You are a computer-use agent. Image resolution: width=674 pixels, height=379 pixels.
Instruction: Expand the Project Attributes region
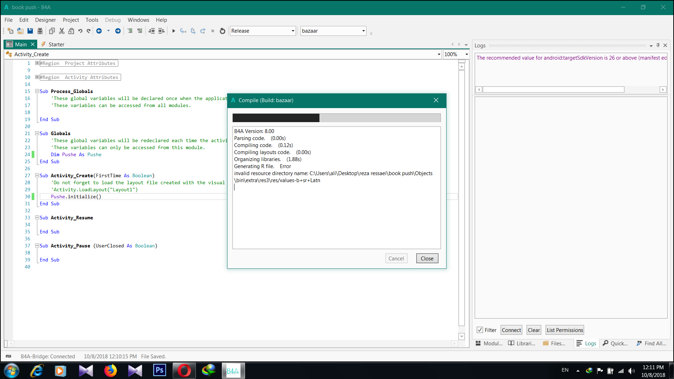[x=37, y=63]
